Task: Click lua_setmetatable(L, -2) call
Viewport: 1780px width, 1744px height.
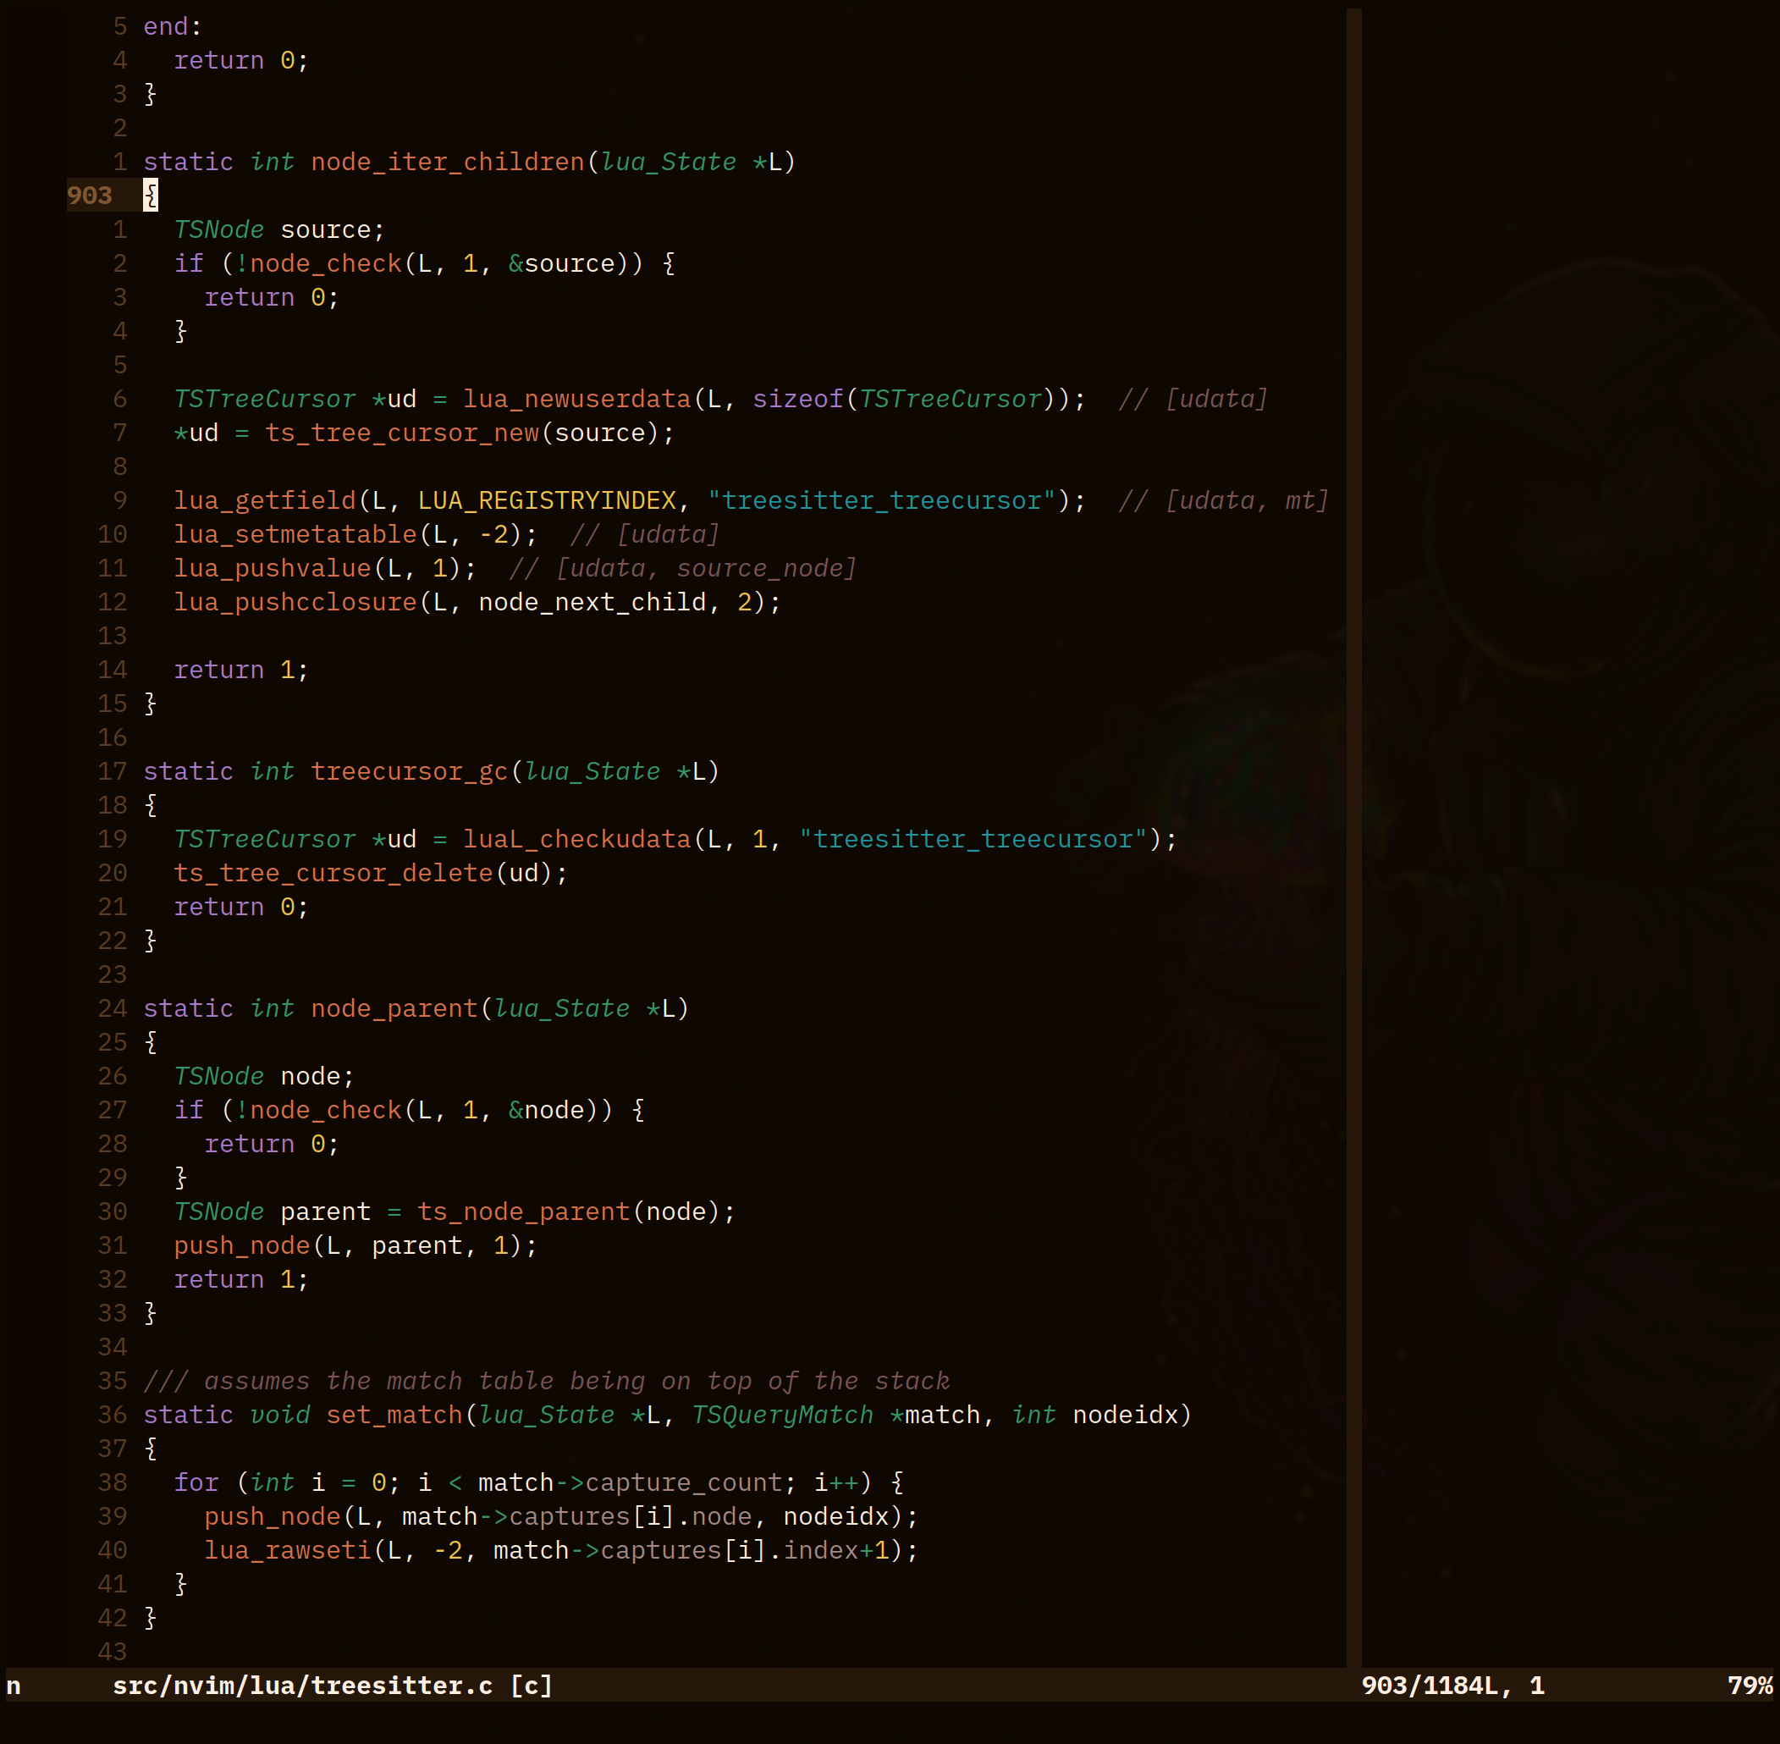Action: point(348,535)
